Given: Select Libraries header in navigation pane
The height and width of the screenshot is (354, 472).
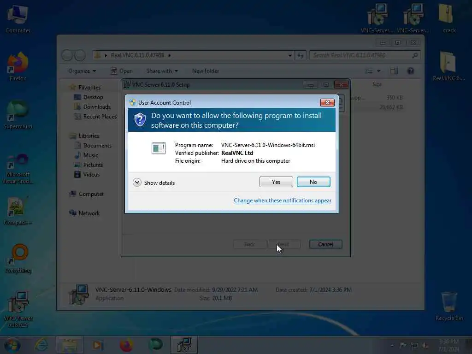Looking at the screenshot, I should point(88,136).
